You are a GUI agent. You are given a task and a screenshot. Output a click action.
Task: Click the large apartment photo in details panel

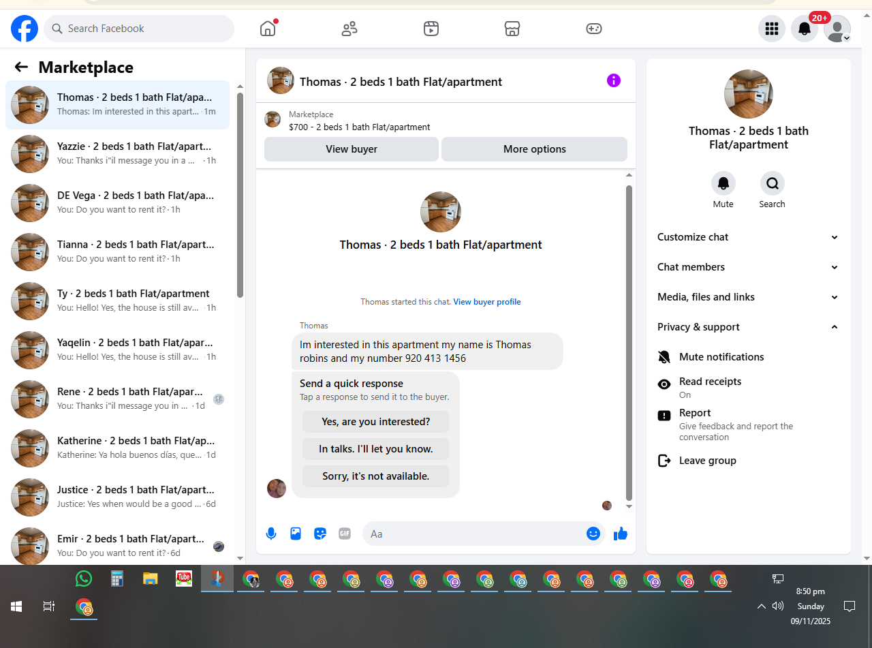(x=749, y=94)
